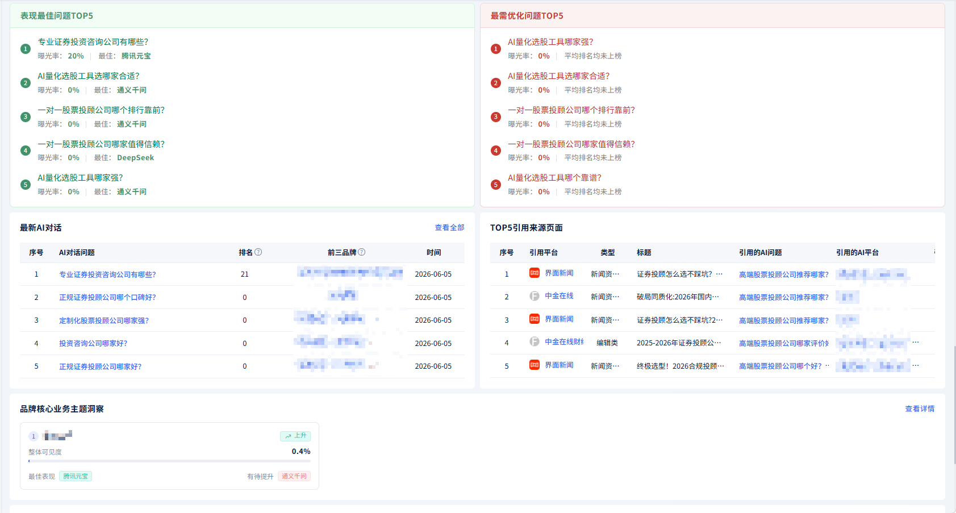The height and width of the screenshot is (513, 956).
Task: Open 中金在线财经 platform link in source row 4
Action: pos(564,342)
